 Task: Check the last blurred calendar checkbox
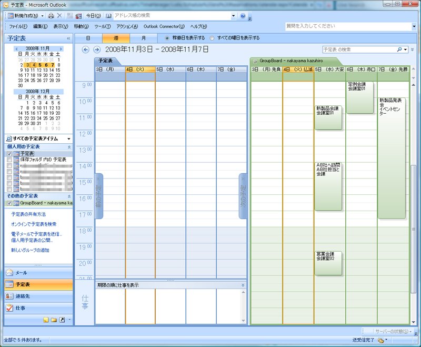pos(9,189)
